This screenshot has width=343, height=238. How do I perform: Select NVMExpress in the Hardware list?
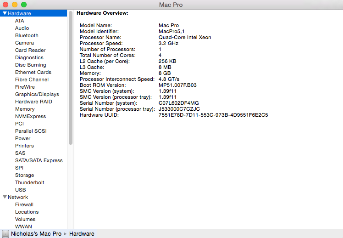[30, 116]
